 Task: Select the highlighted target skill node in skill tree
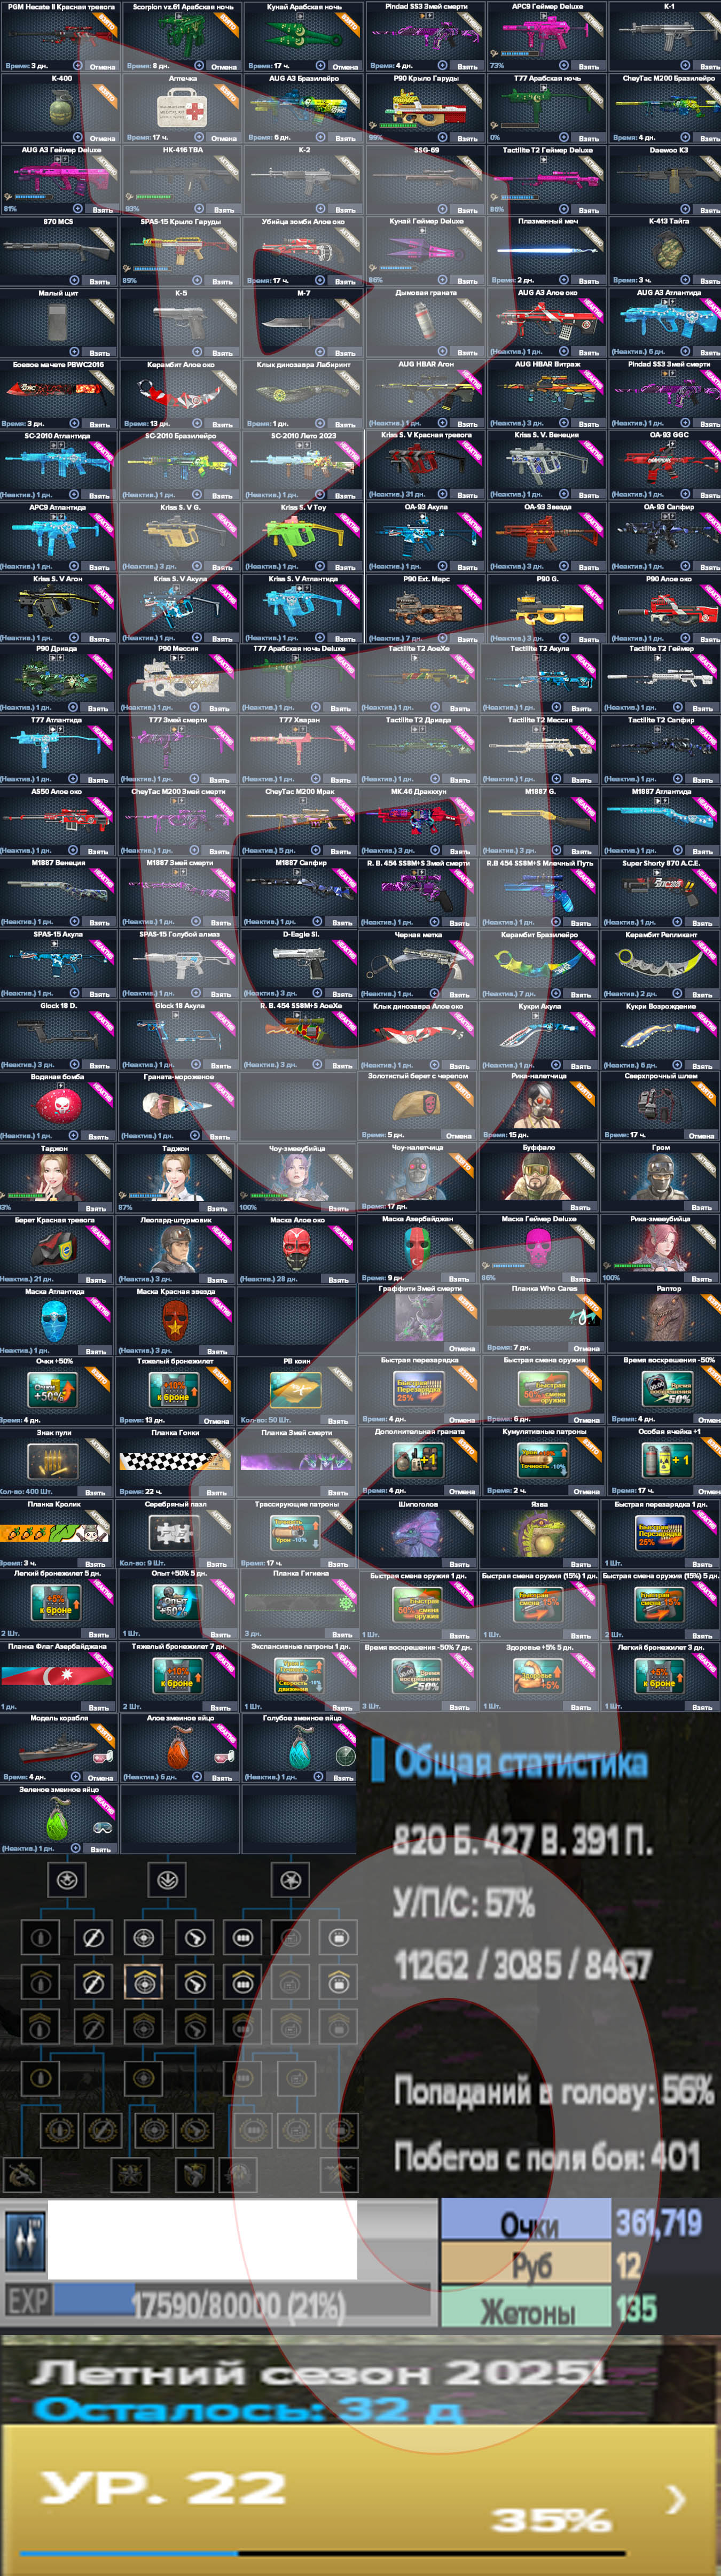pos(143,1980)
